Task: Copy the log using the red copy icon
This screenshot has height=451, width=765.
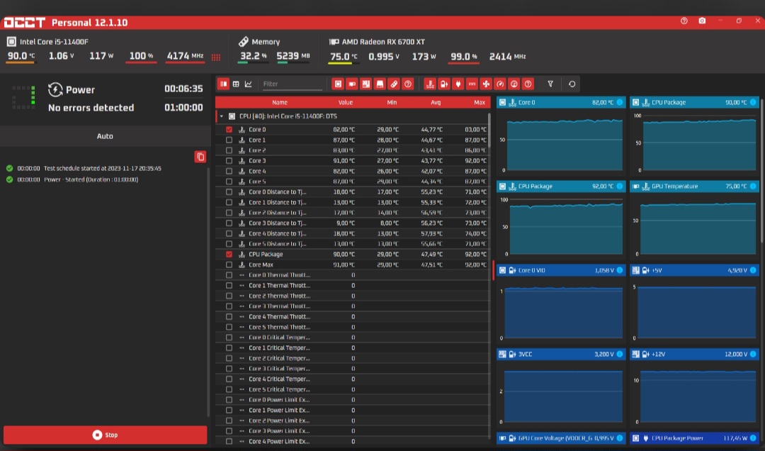Action: tap(200, 156)
